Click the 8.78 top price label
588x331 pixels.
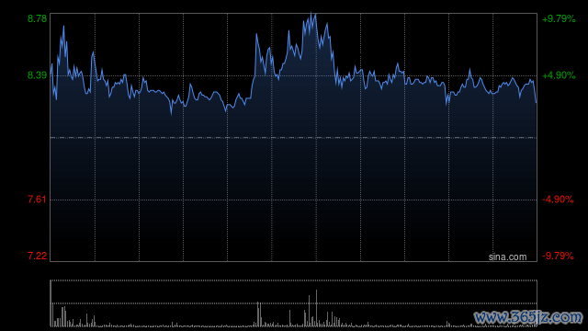[x=37, y=18]
